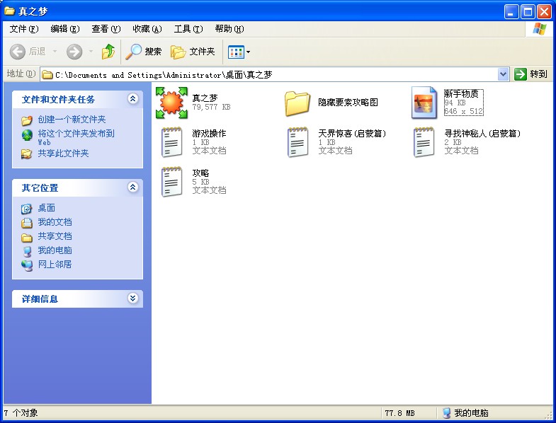Click the publish to Web globe icon
The height and width of the screenshot is (423, 556).
click(27, 135)
